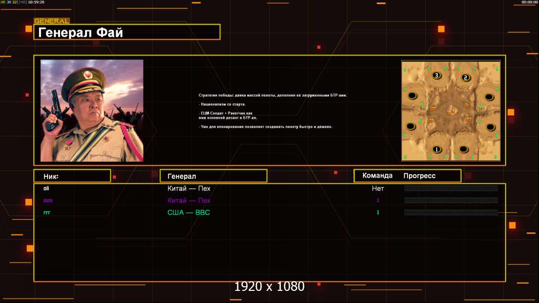Click the green team number for rrr

(378, 213)
